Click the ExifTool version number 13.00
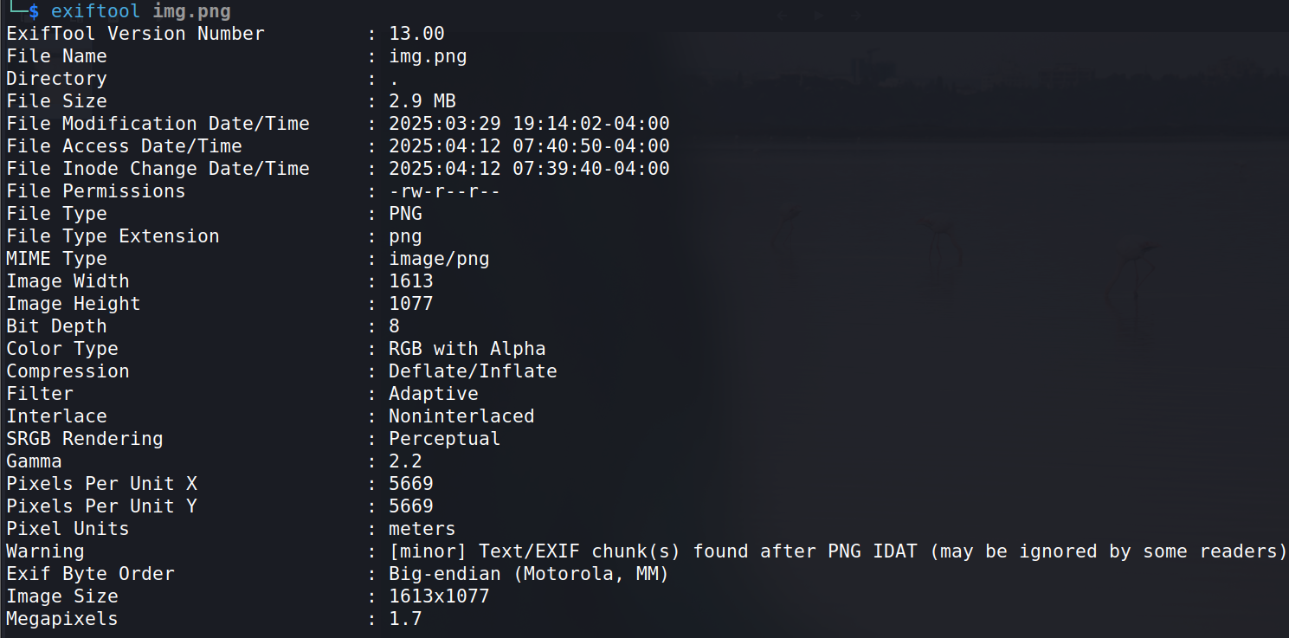Image resolution: width=1289 pixels, height=638 pixels. coord(416,34)
